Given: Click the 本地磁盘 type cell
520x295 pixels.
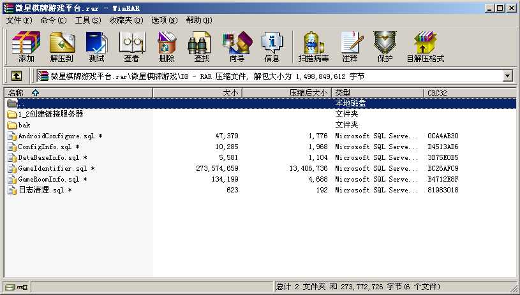Looking at the screenshot, I should (350, 103).
